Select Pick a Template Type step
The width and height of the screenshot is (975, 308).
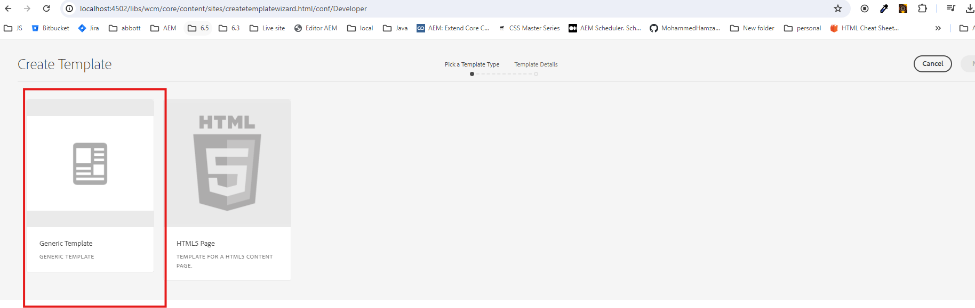[x=471, y=64]
